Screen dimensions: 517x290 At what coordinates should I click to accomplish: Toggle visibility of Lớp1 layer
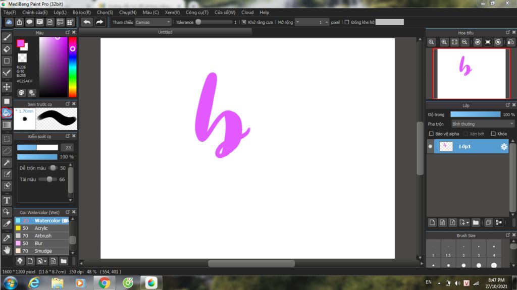click(430, 147)
